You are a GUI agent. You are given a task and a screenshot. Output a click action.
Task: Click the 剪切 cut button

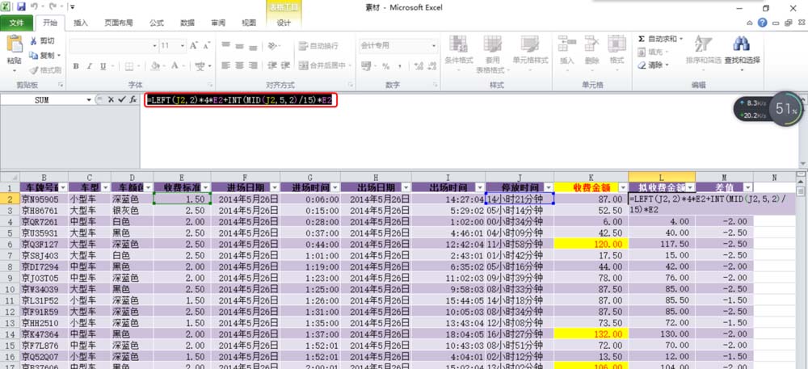click(x=43, y=40)
